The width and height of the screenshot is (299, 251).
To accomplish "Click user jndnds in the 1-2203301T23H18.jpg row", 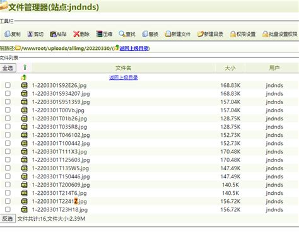I will point(274,210).
